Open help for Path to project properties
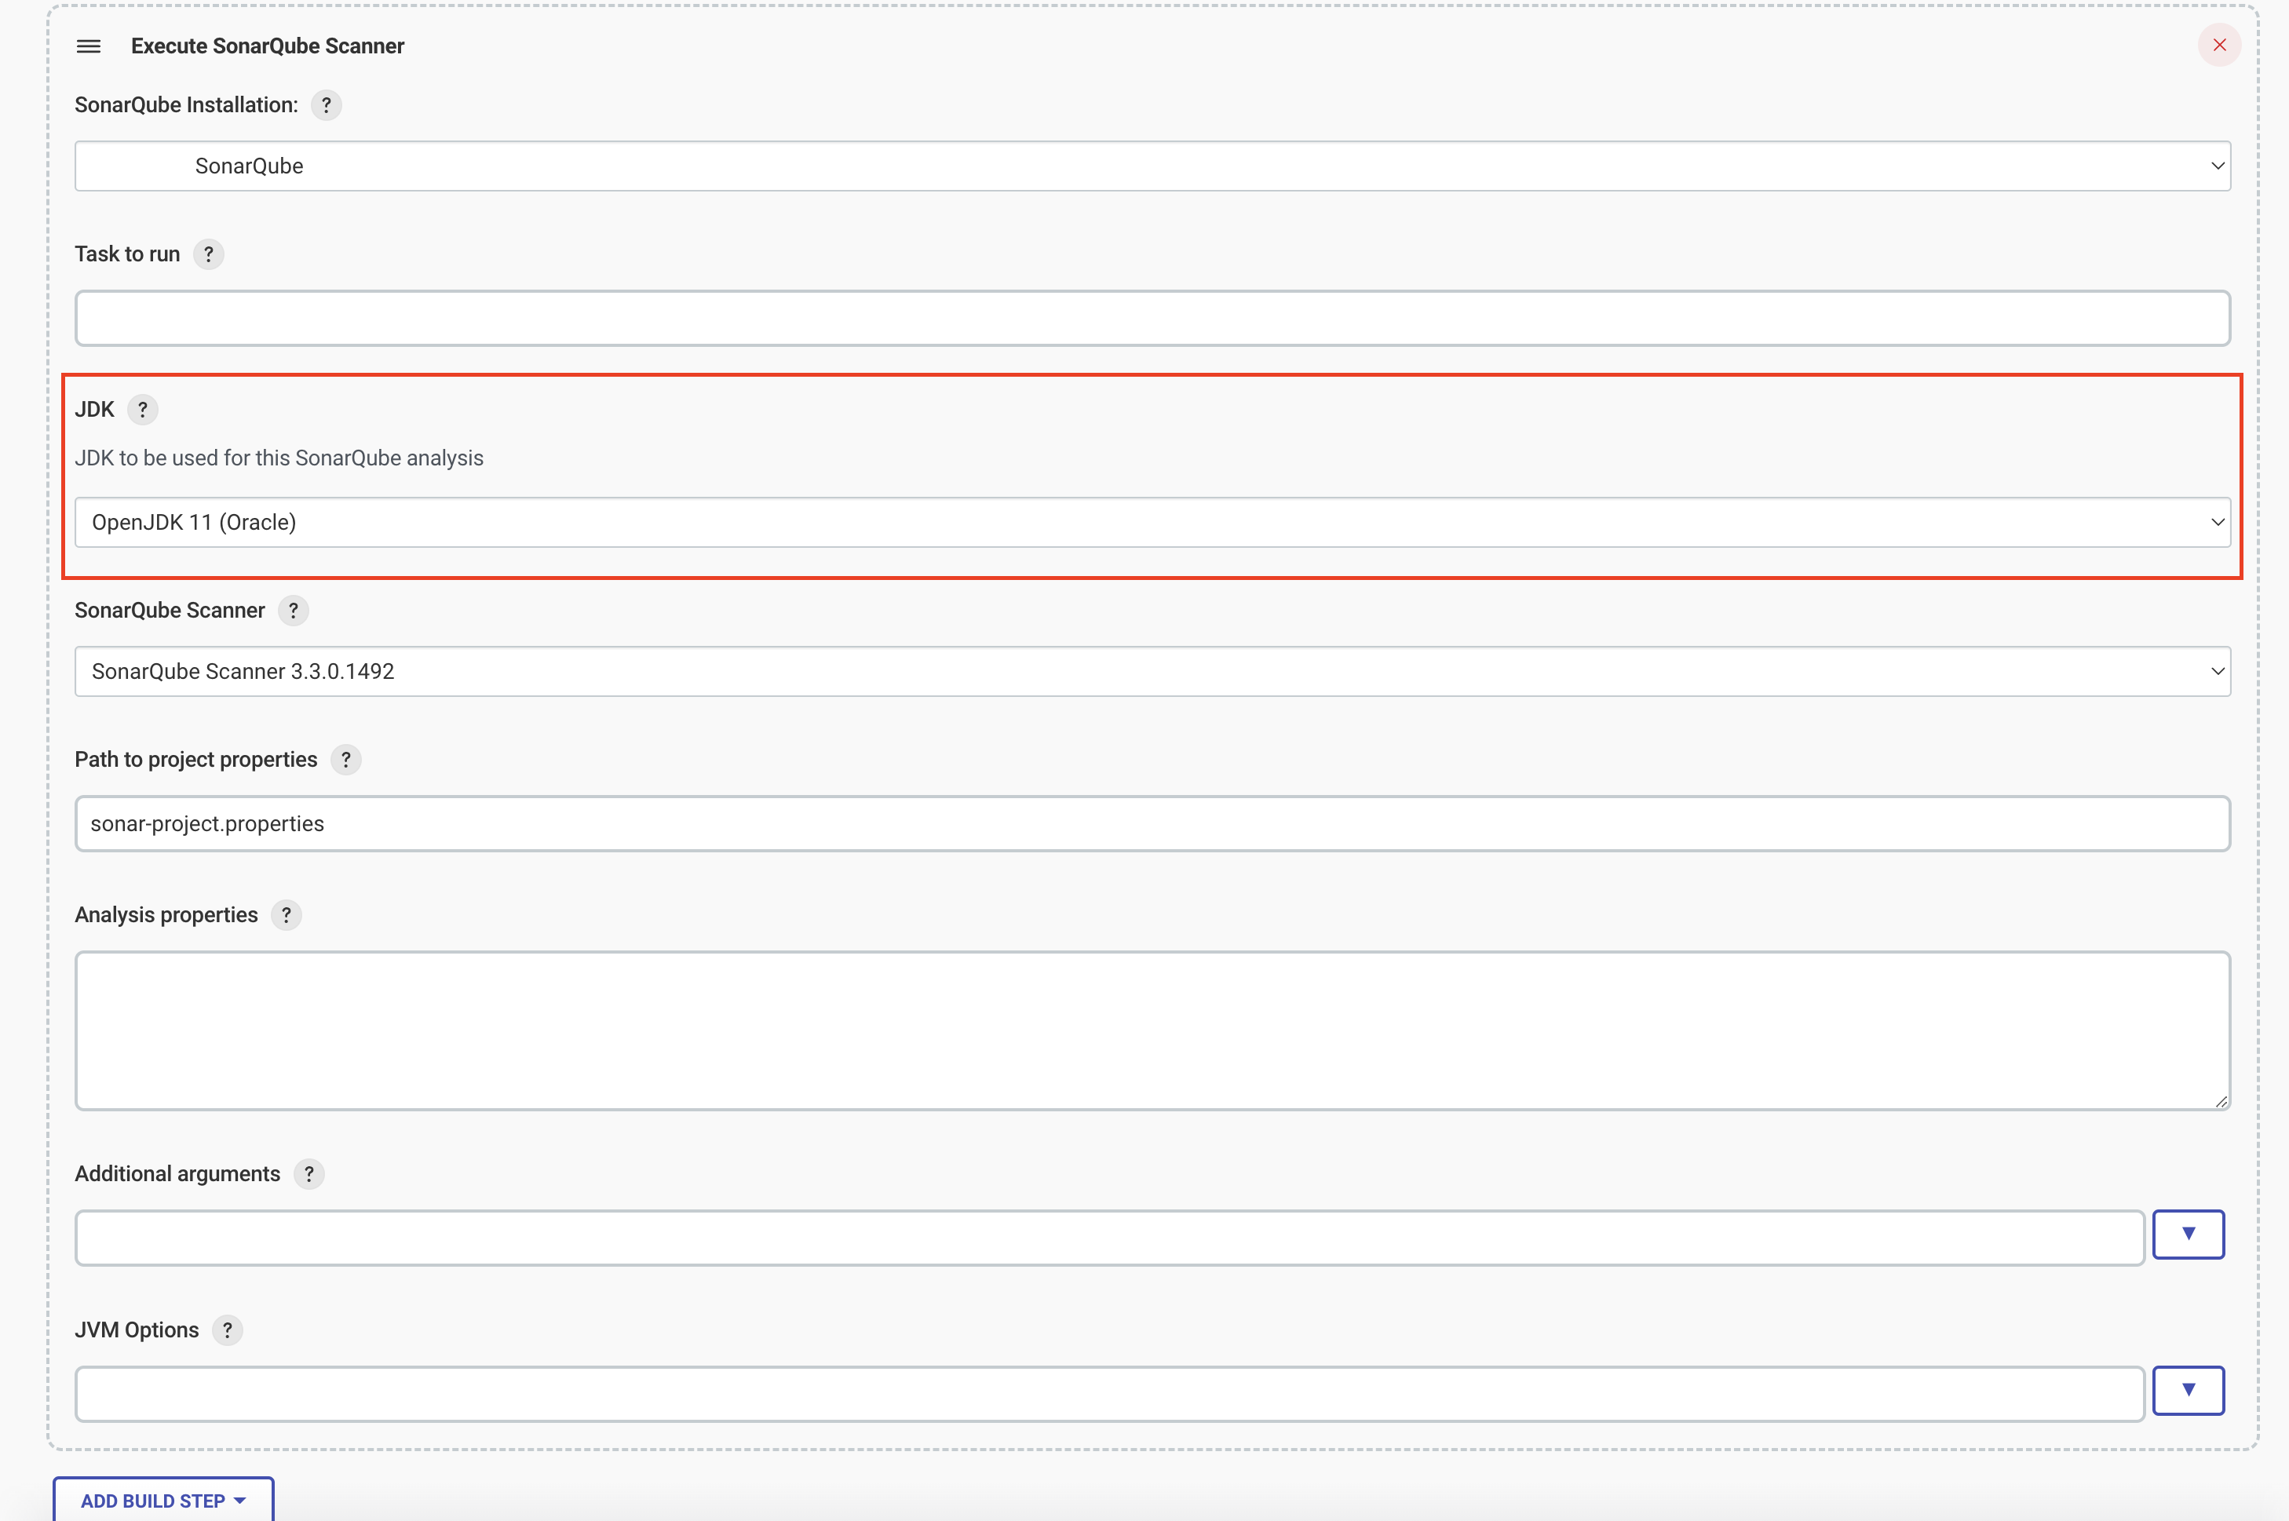The width and height of the screenshot is (2289, 1521). (345, 760)
